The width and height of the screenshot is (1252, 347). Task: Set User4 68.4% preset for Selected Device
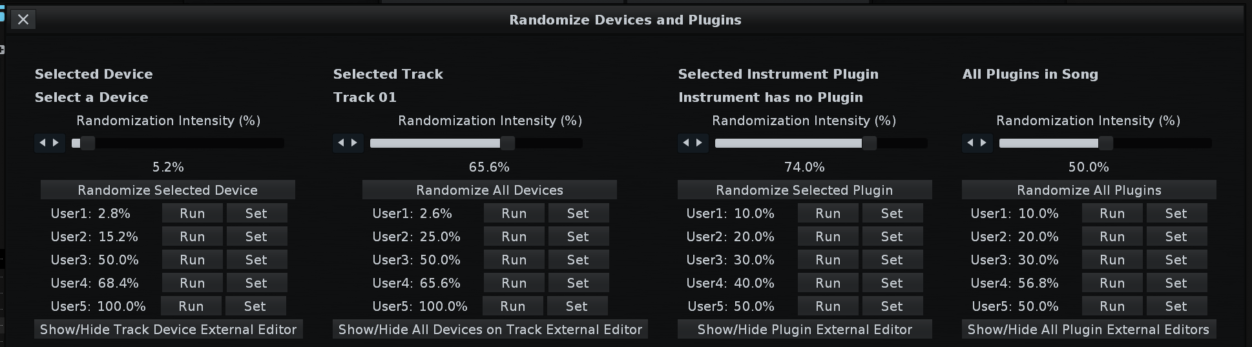tap(256, 283)
